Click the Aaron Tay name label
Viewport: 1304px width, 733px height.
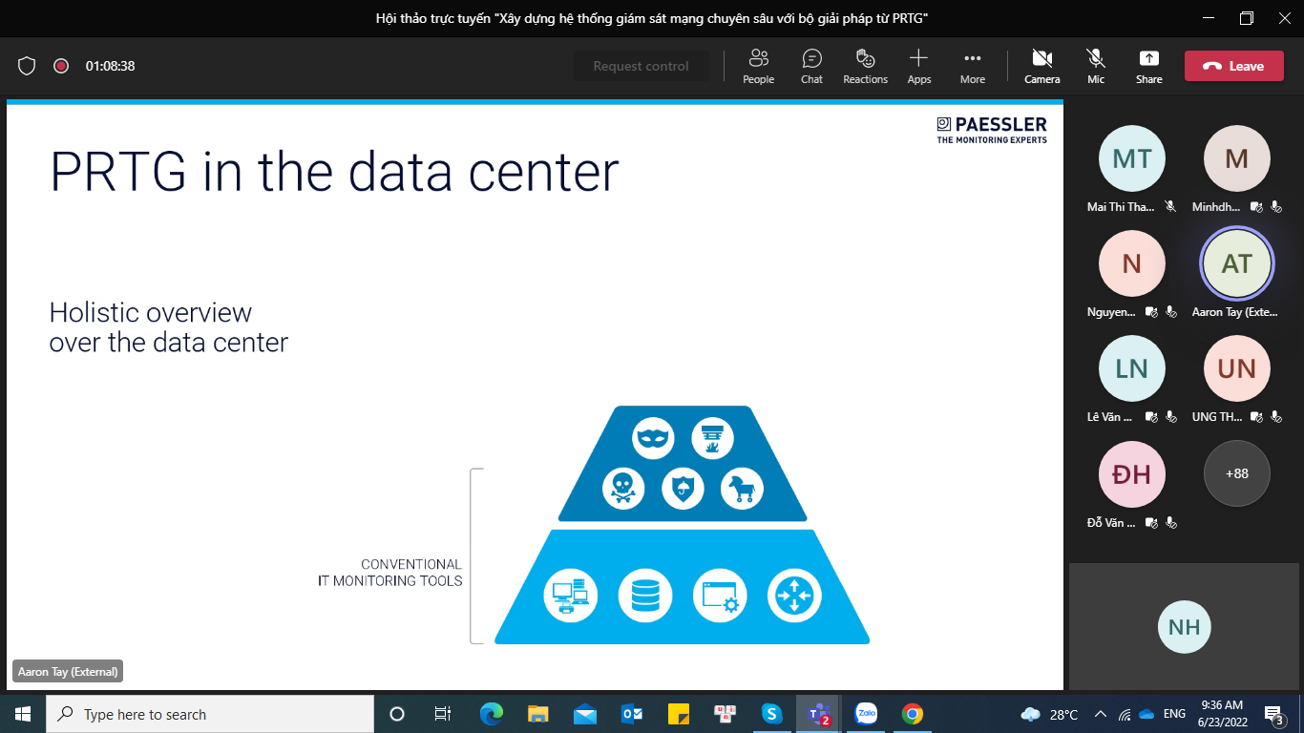tap(1234, 312)
